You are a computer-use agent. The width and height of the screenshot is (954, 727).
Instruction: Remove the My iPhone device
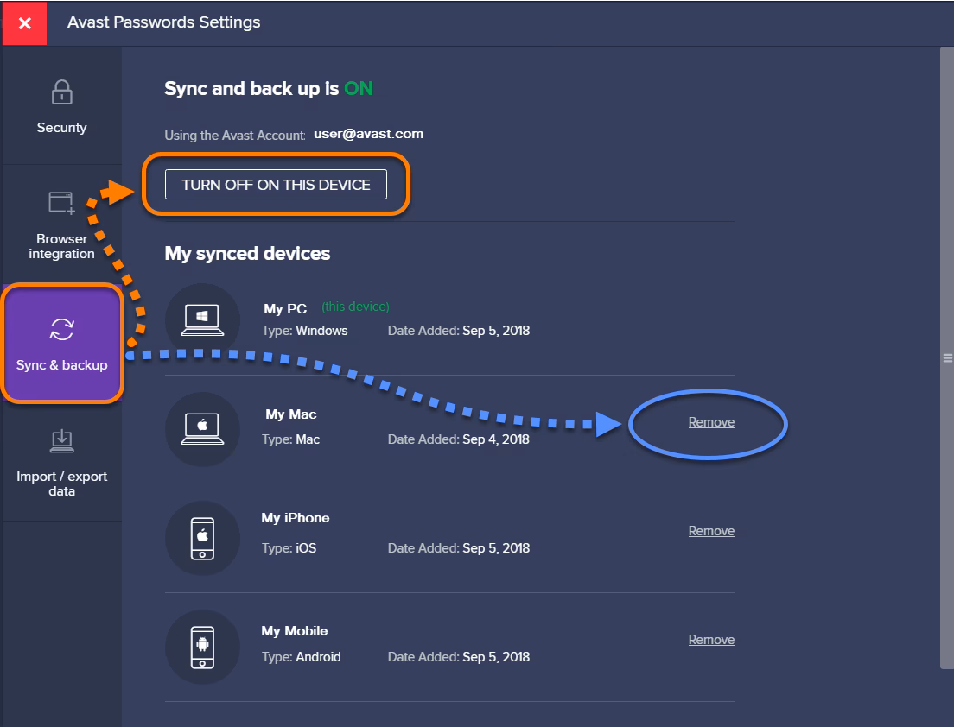point(711,531)
